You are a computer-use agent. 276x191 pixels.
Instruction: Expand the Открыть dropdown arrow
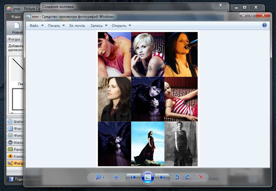coord(130,25)
